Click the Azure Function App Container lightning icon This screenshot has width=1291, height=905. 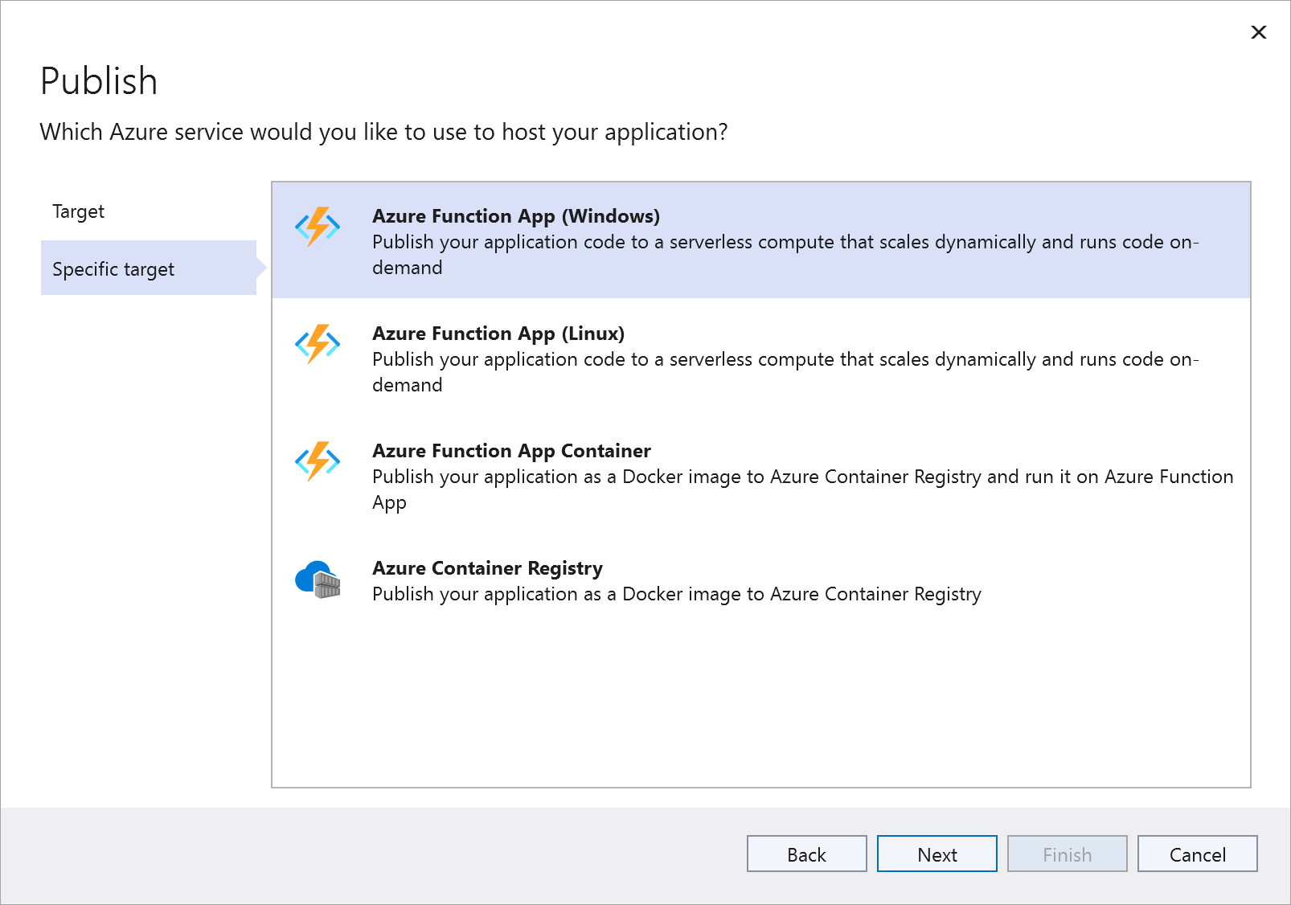[x=318, y=461]
